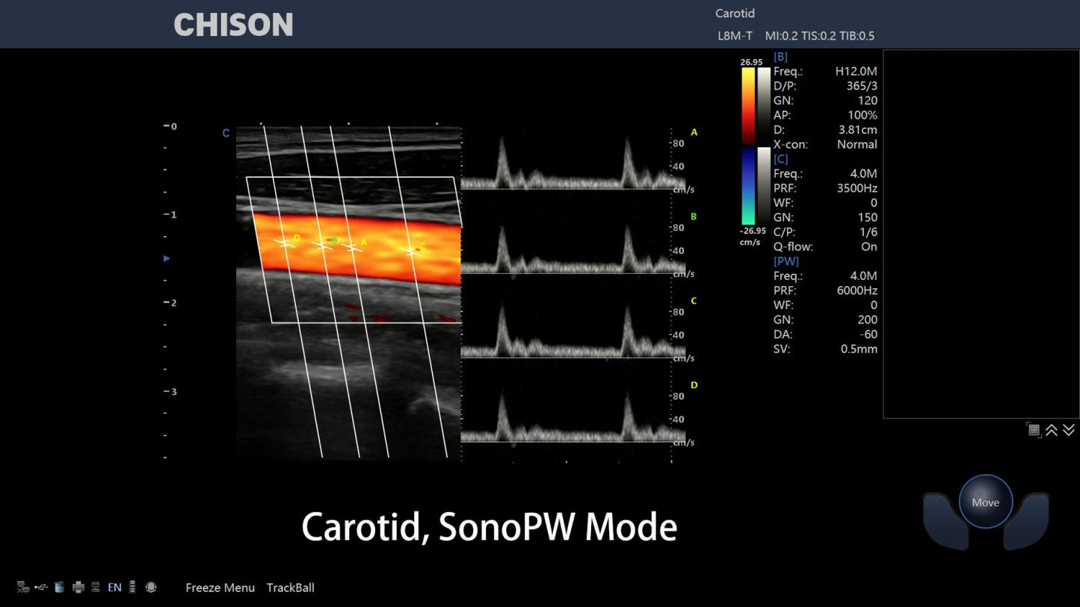Click color gain value 150
1080x607 pixels.
(x=868, y=217)
